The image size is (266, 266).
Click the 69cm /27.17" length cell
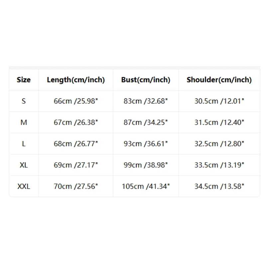(x=76, y=165)
